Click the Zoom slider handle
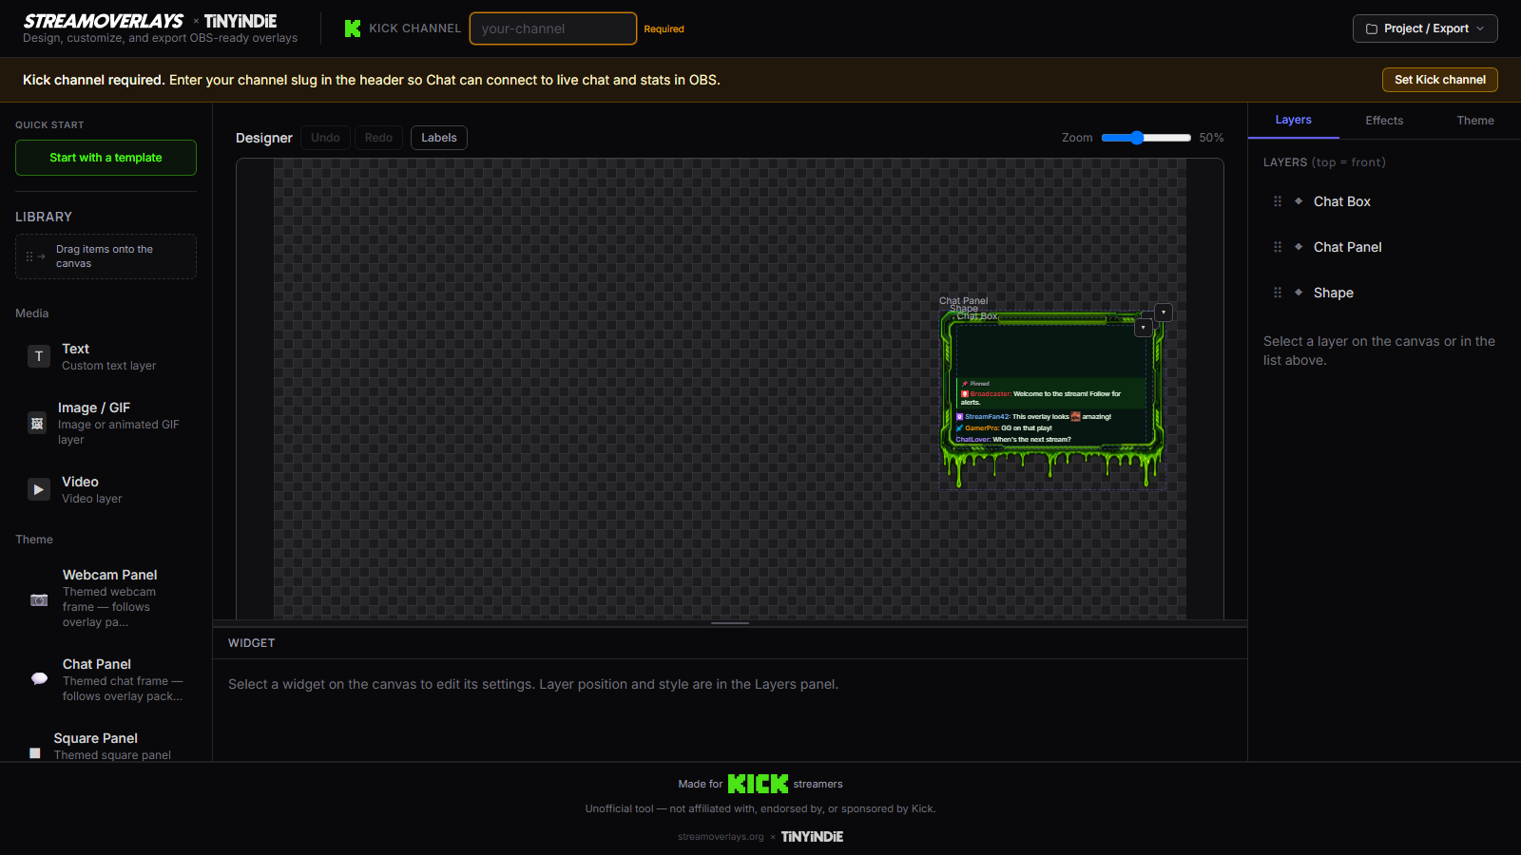This screenshot has width=1521, height=855. pyautogui.click(x=1137, y=138)
